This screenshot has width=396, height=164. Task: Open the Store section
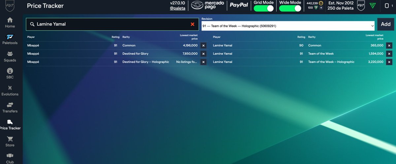coord(10,142)
